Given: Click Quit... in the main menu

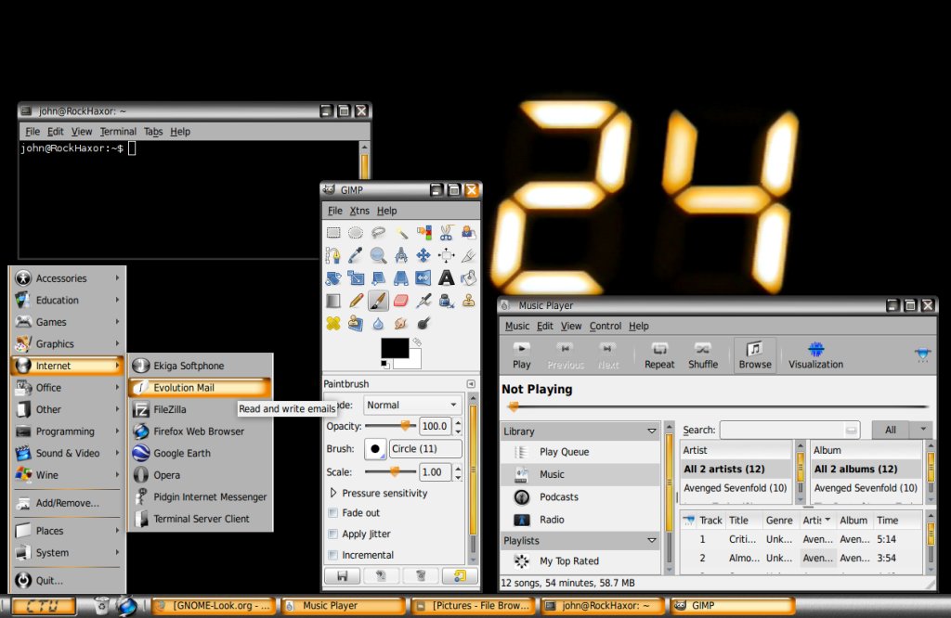Looking at the screenshot, I should coord(68,581).
